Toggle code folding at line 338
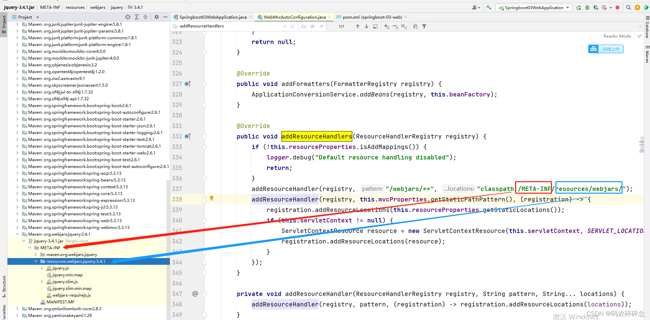The width and height of the screenshot is (650, 320). click(204, 199)
